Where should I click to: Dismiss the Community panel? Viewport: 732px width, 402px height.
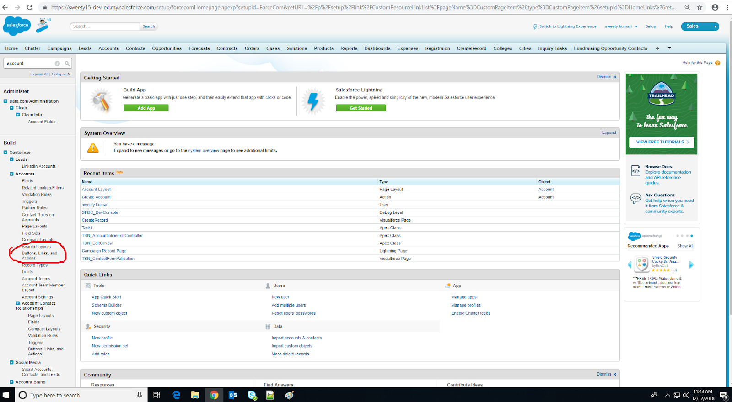[606, 374]
